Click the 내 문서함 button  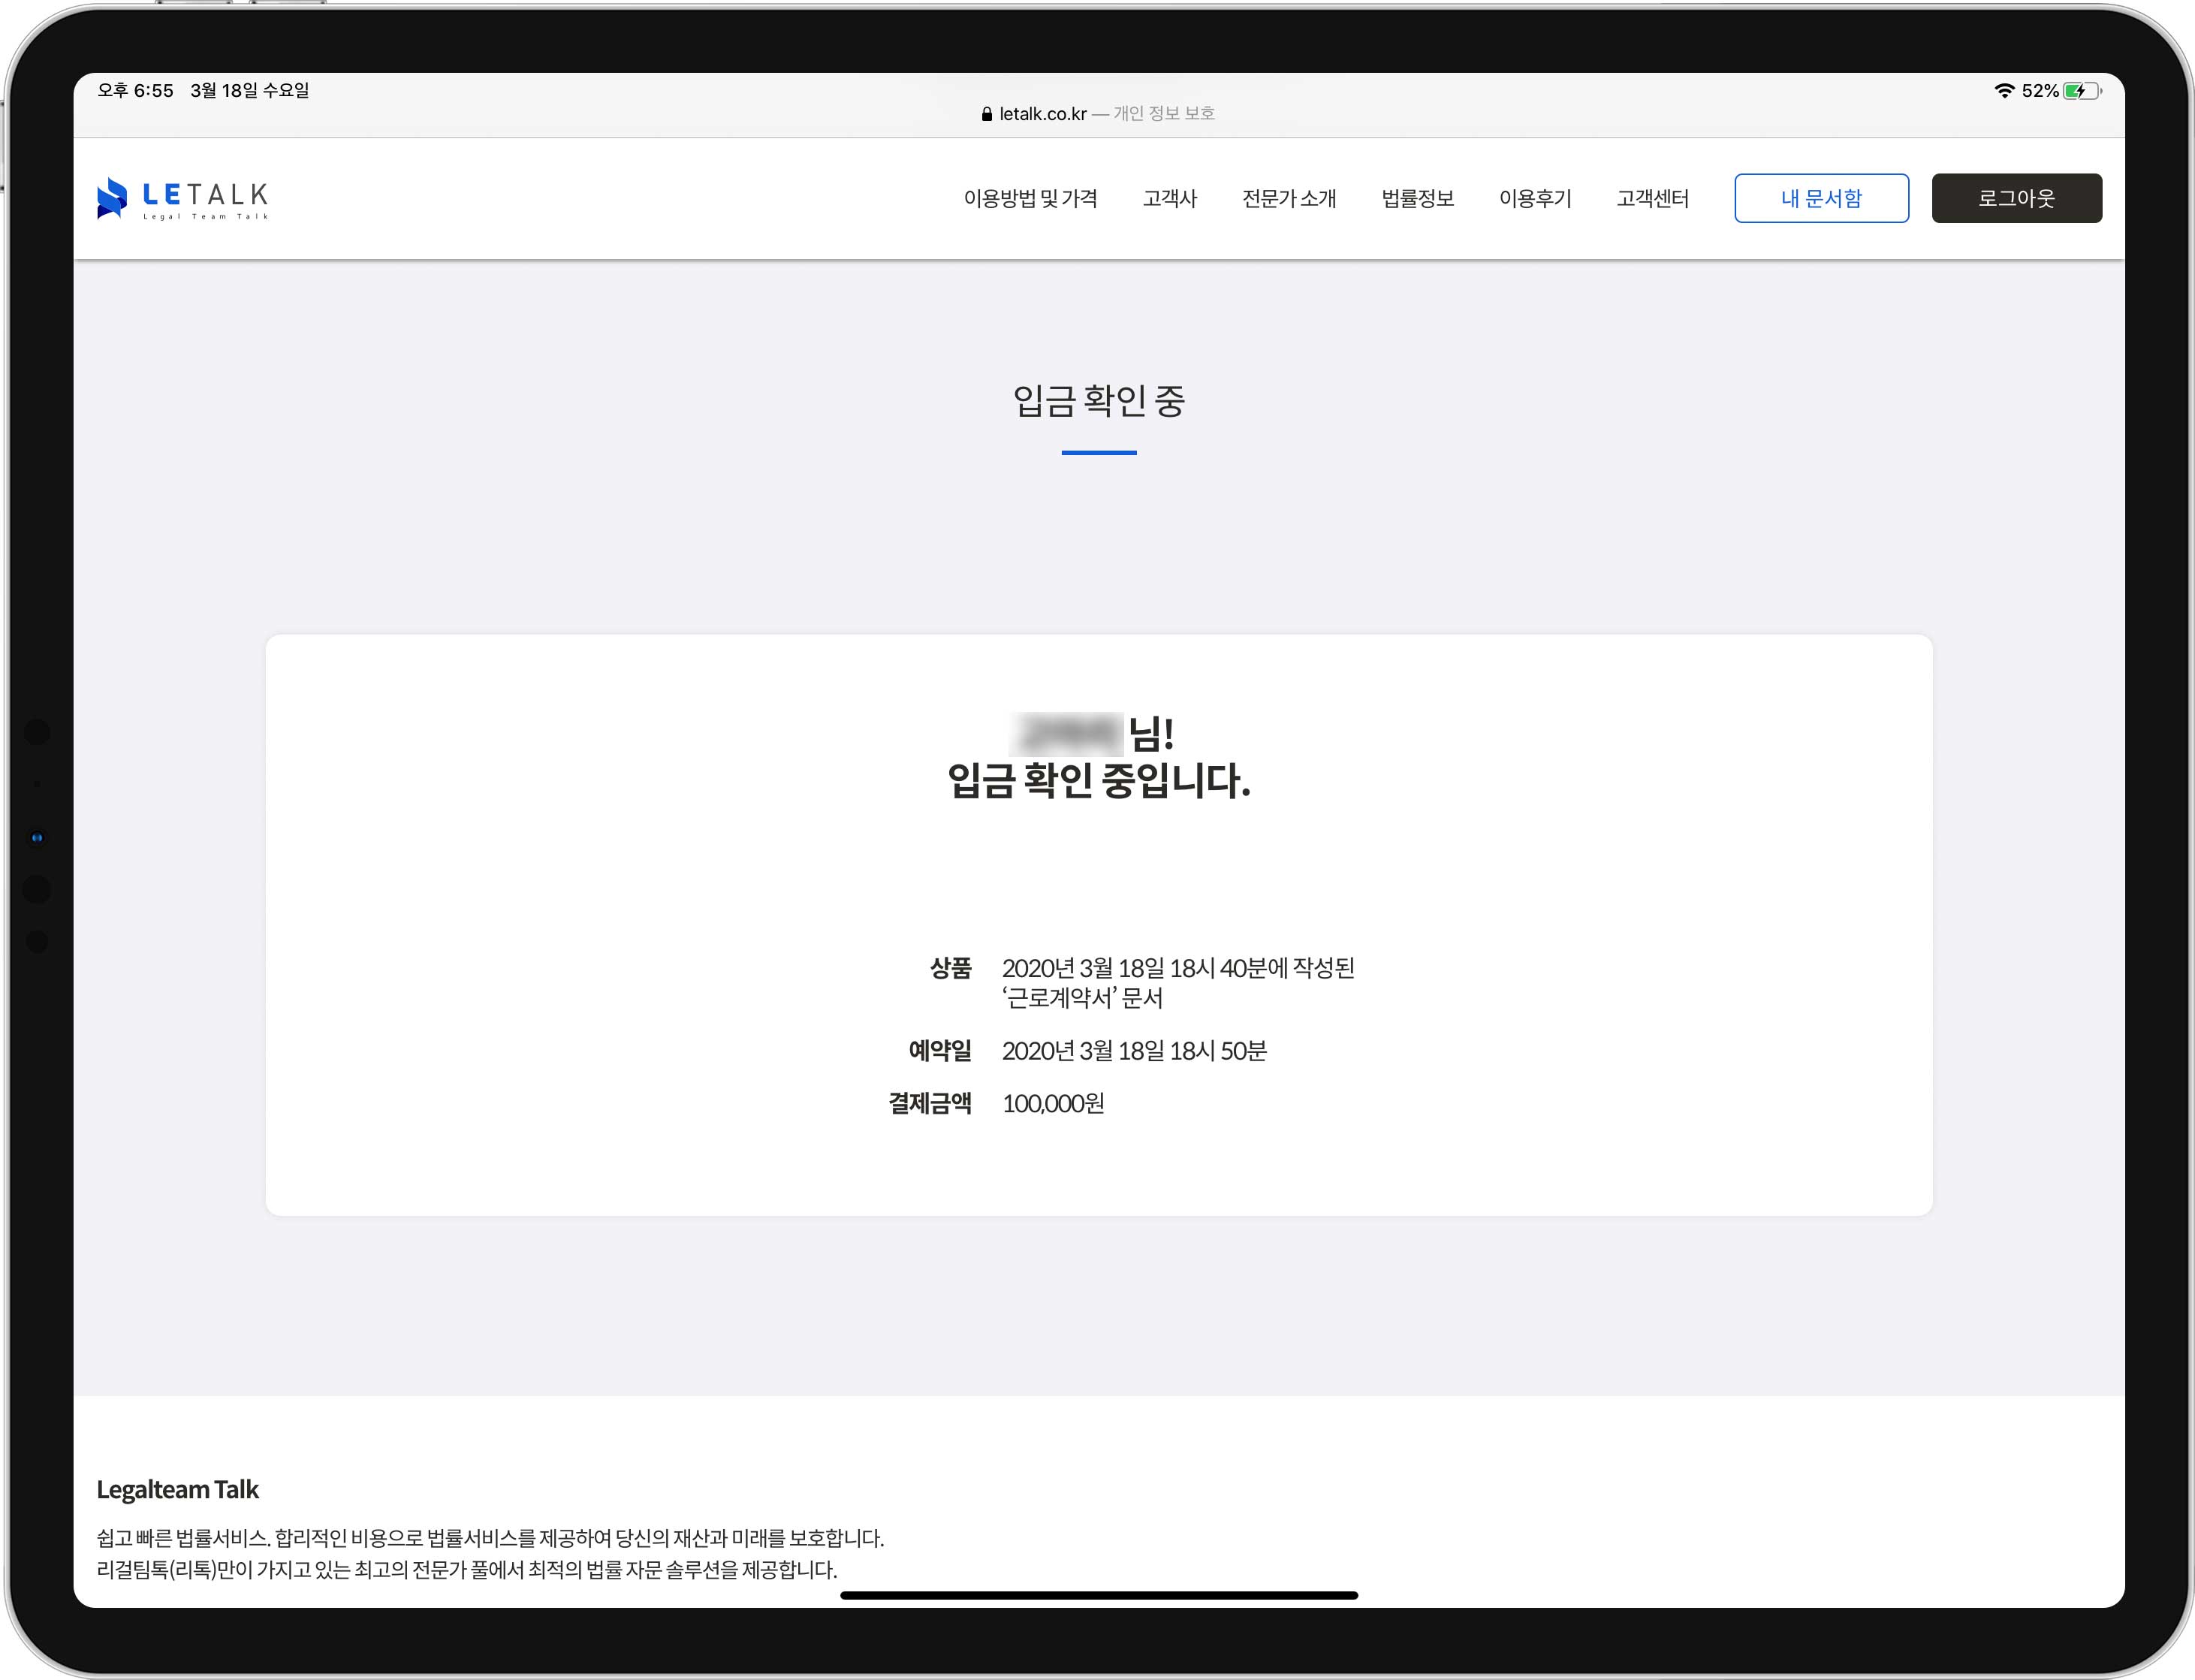(1820, 198)
